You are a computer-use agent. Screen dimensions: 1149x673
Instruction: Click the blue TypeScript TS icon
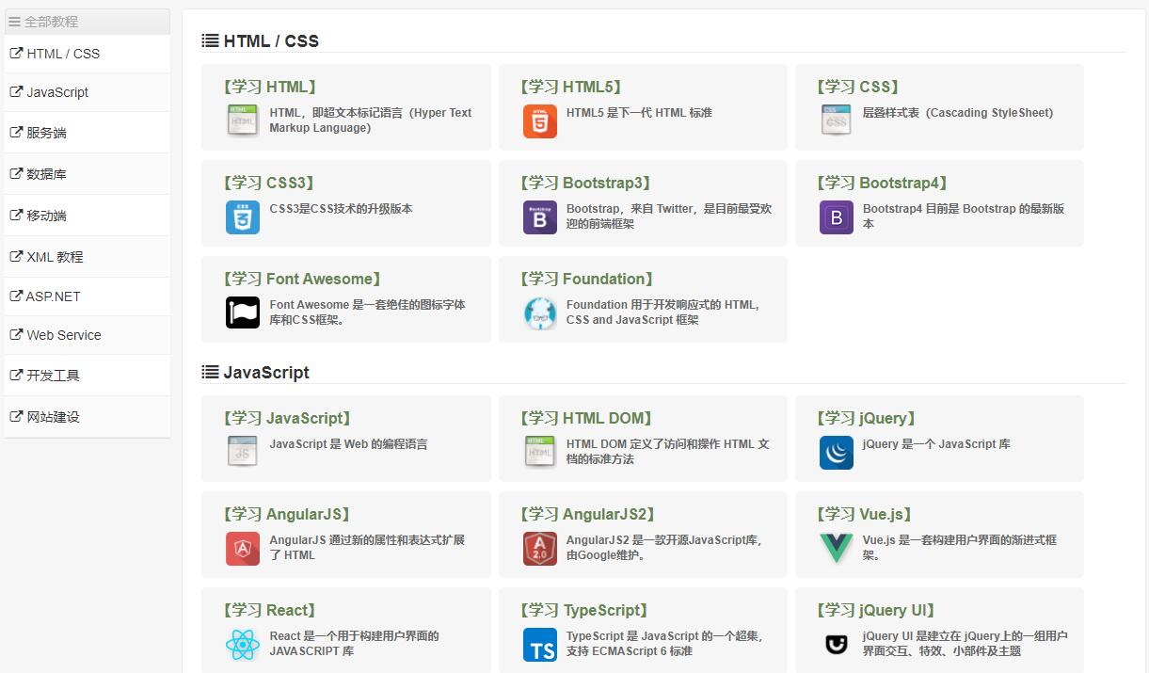coord(540,644)
